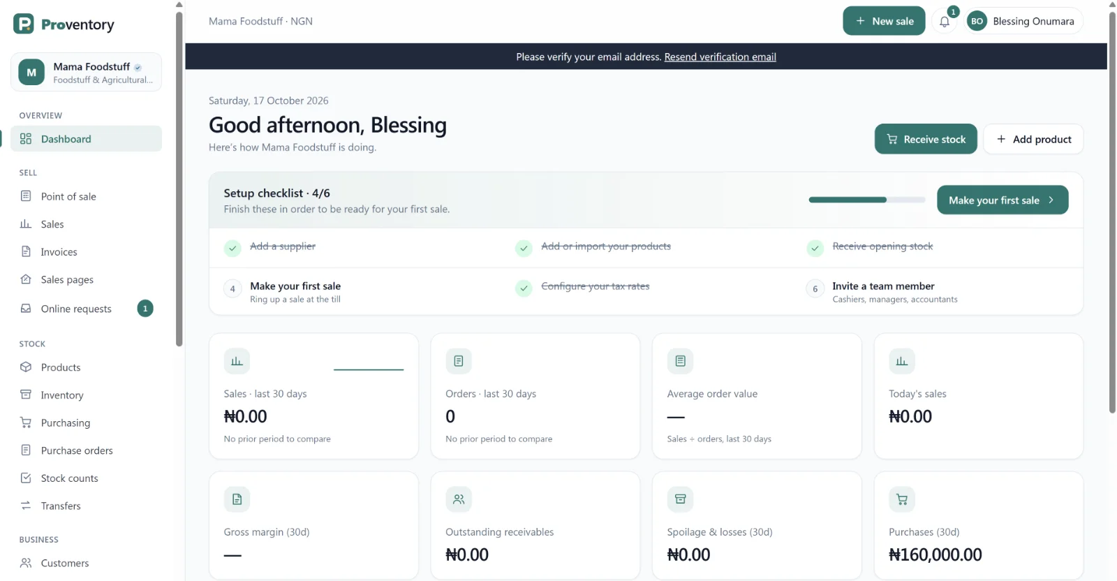Open Point of sale
Viewport: 1117px width, 581px height.
click(86, 196)
